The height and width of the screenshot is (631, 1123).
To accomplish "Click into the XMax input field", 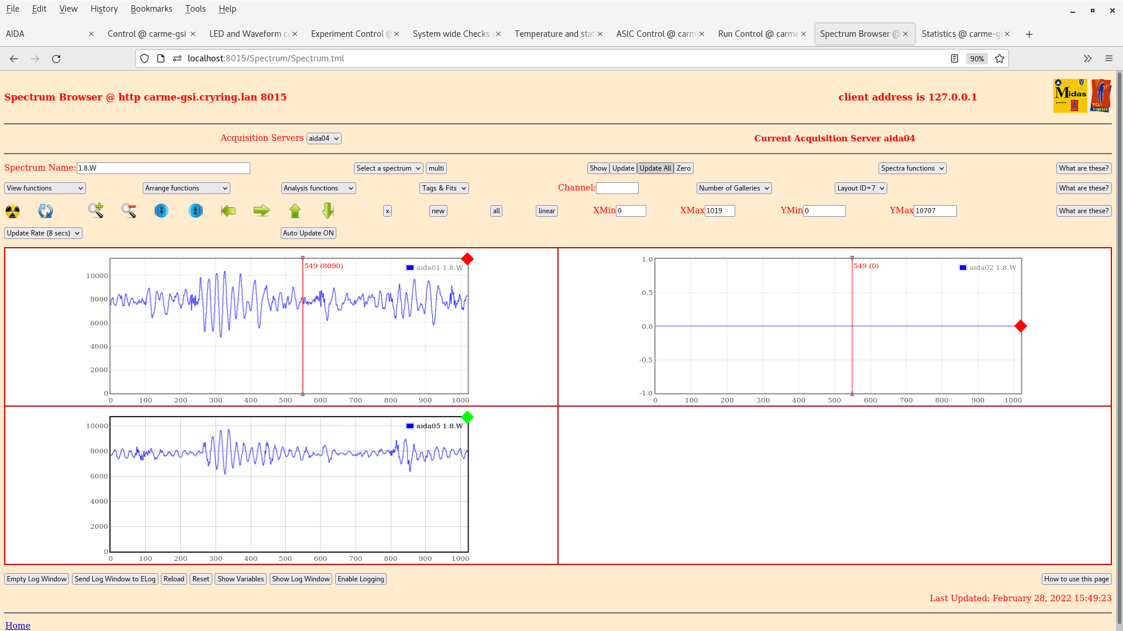I will tap(719, 211).
